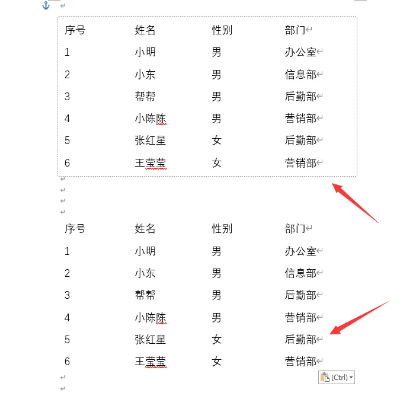416x412 pixels.
Task: Click the blue object anchor icon
Action: click(46, 5)
